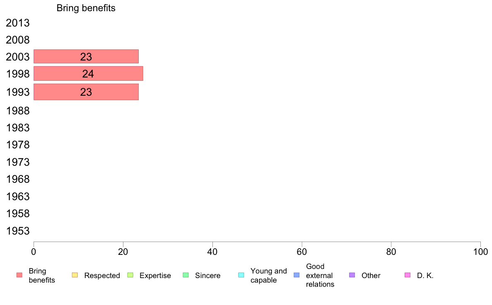Click the red Bring benefits legend swatch
Screen dimensions: 492x305
pos(19,275)
